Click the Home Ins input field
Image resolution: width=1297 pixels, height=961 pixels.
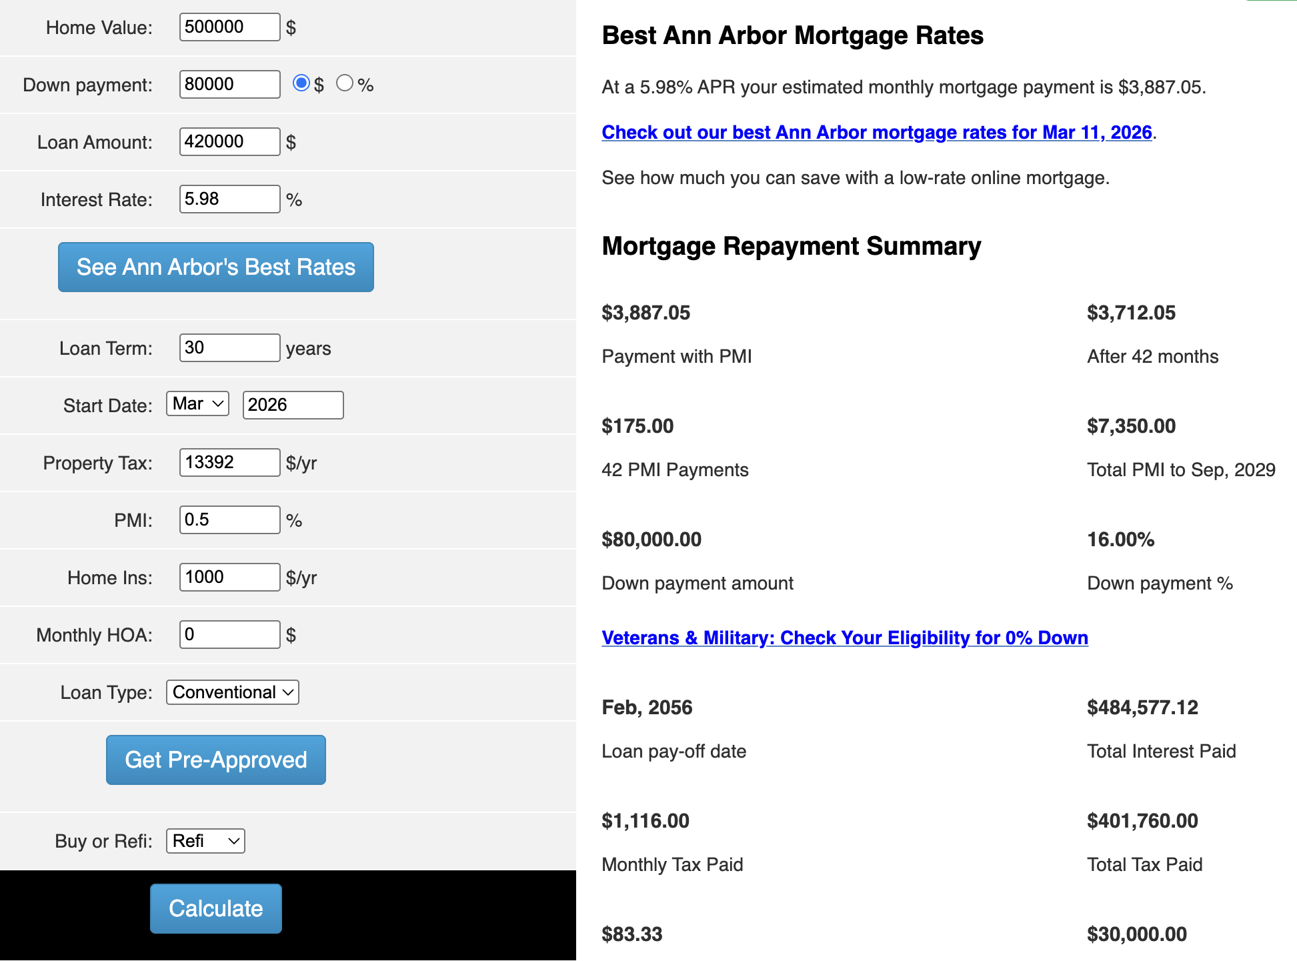pyautogui.click(x=229, y=578)
